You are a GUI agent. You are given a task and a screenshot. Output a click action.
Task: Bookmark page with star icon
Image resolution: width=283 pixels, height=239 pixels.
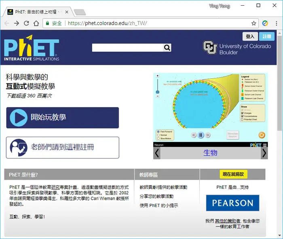(254, 23)
